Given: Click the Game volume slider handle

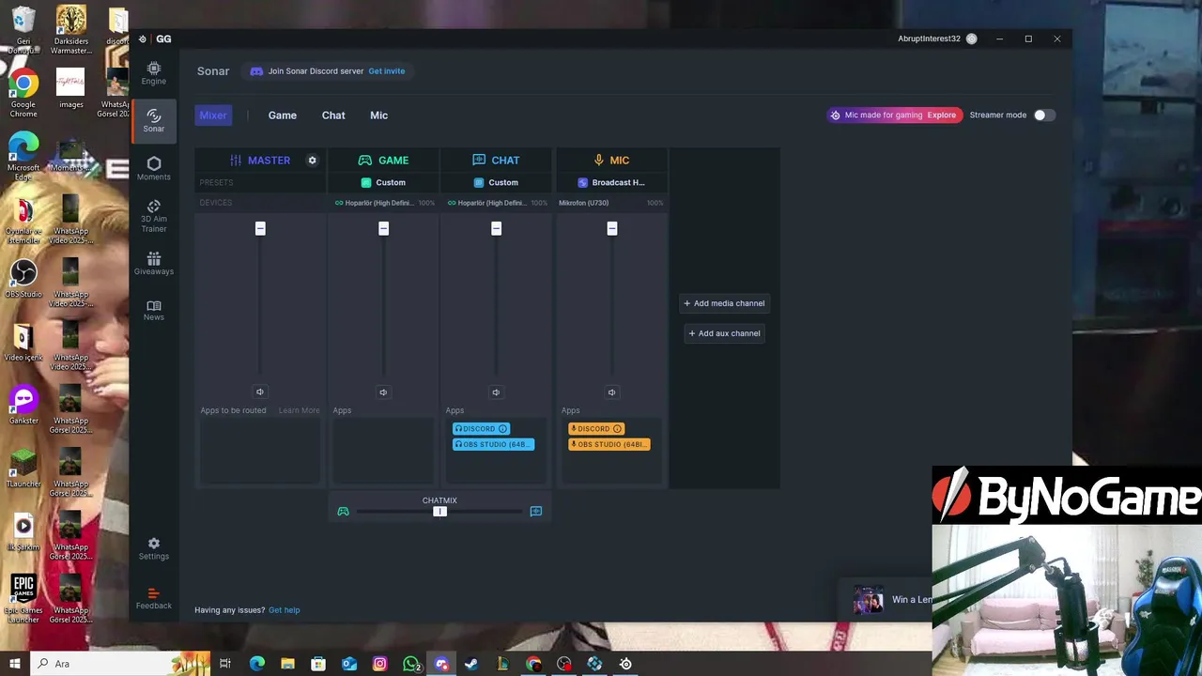Looking at the screenshot, I should (x=383, y=229).
